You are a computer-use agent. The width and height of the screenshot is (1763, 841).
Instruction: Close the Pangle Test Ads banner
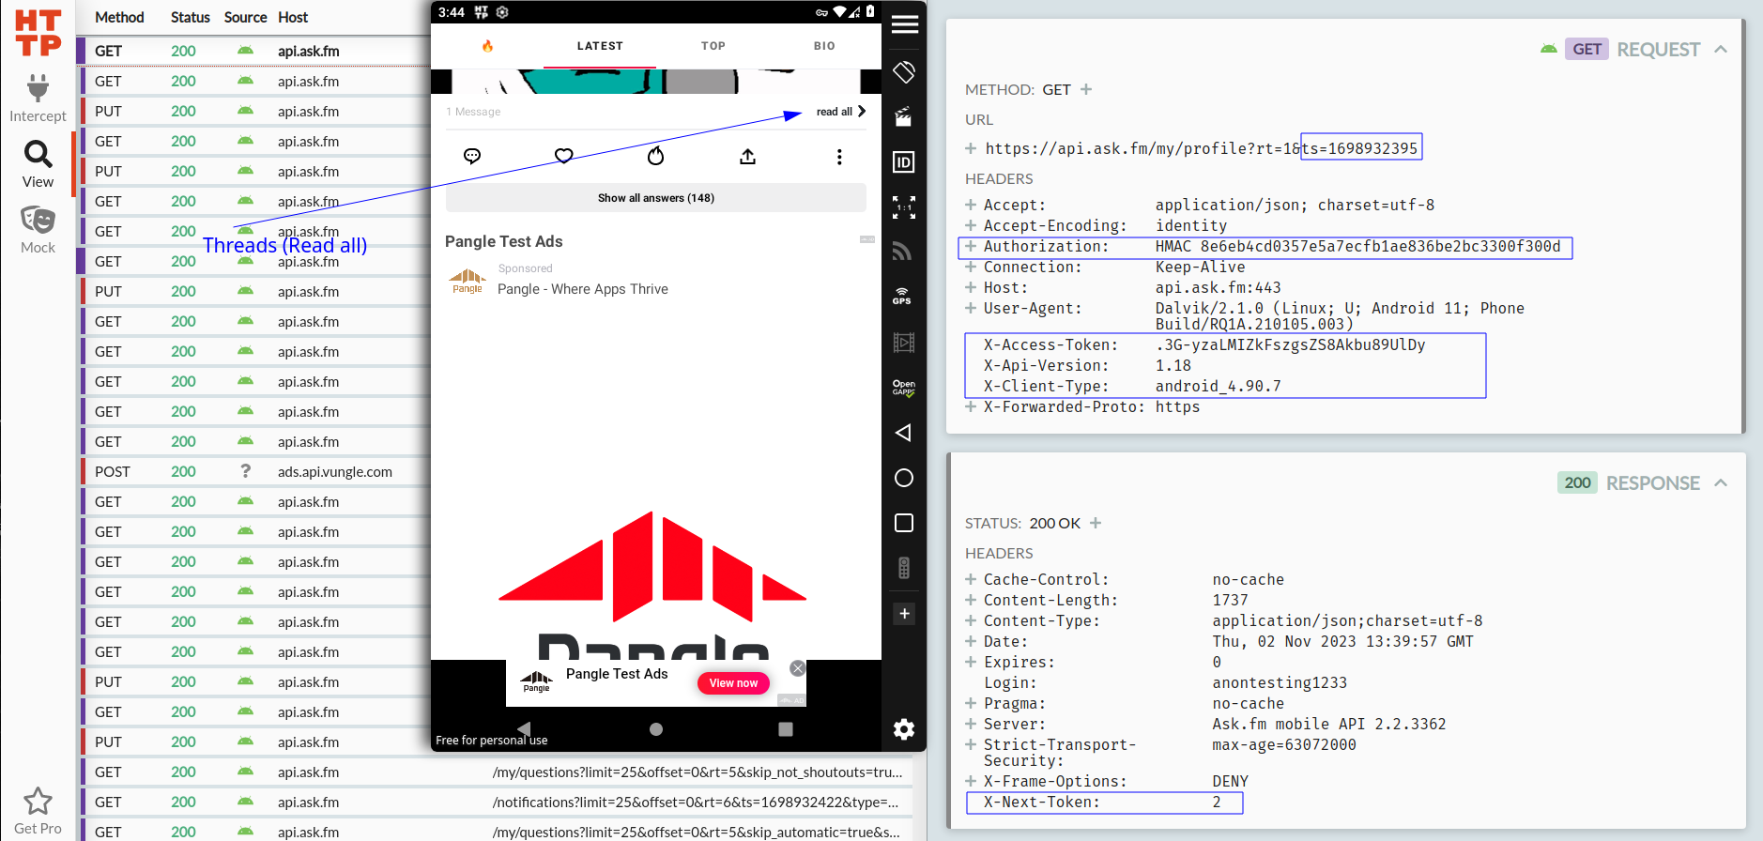(798, 668)
